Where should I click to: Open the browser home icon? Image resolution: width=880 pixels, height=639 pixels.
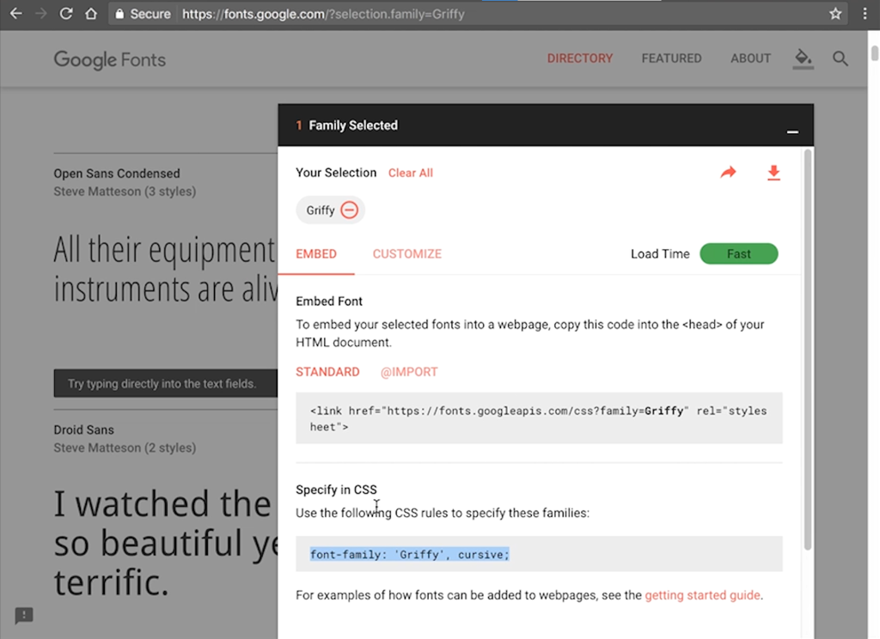pos(91,14)
